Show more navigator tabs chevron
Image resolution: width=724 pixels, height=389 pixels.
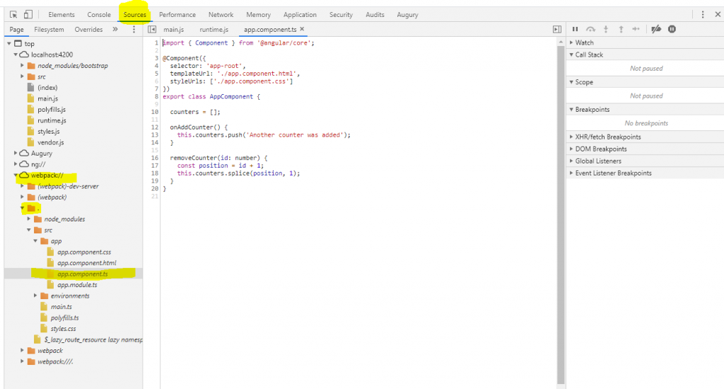click(115, 29)
